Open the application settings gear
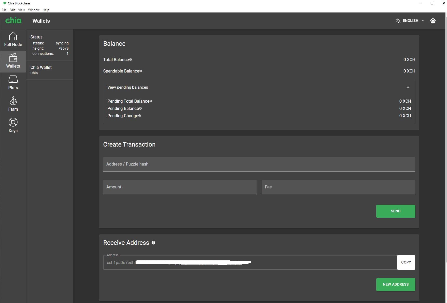 pos(433,21)
